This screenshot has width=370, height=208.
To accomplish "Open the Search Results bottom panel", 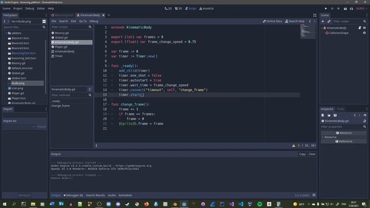I will [x=95, y=195].
